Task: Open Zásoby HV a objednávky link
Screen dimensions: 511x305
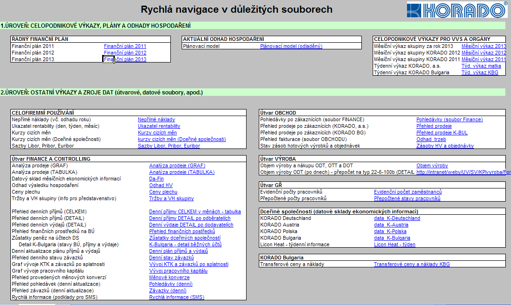Action: click(x=445, y=146)
